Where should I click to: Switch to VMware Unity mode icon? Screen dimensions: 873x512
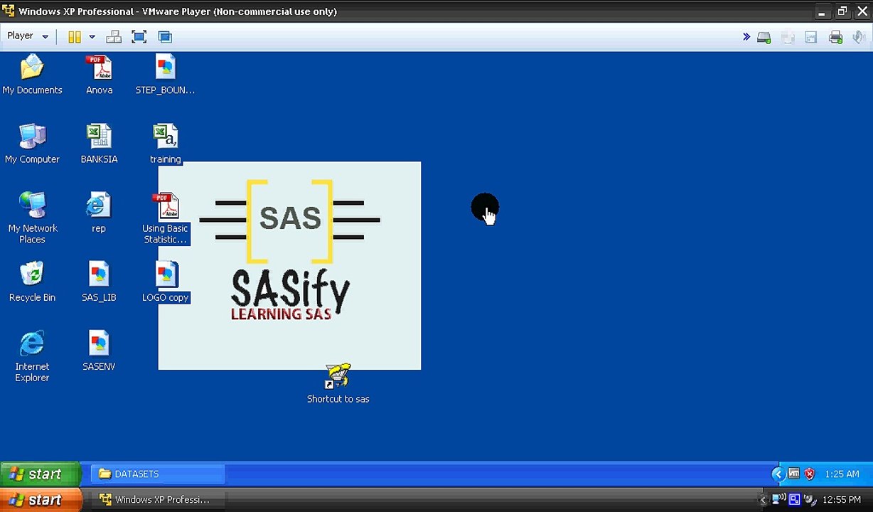(165, 37)
